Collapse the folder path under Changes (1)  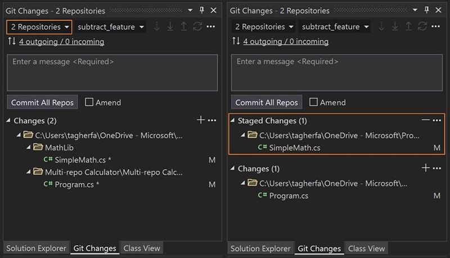243,183
